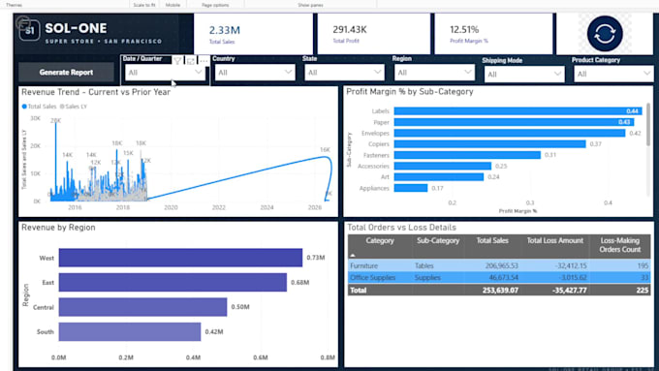Click the Revenue by Region chart title

pos(58,228)
